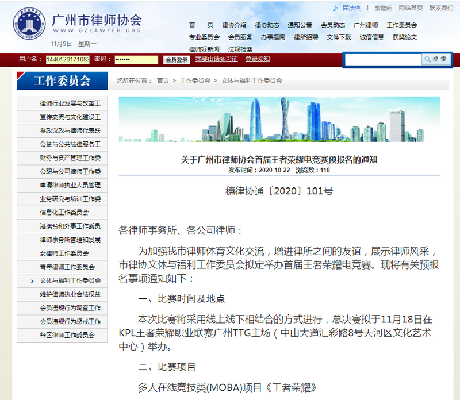Open the 登录须知 link
Viewport: 460px width, 400px height.
[x=257, y=59]
